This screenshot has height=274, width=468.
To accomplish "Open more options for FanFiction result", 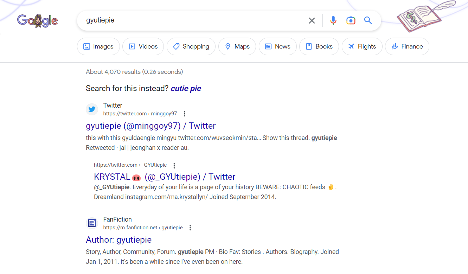I will (x=190, y=228).
